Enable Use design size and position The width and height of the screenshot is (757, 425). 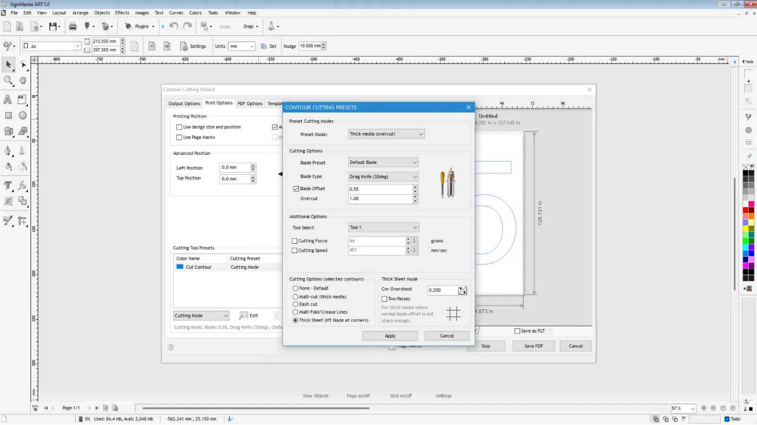(x=179, y=127)
